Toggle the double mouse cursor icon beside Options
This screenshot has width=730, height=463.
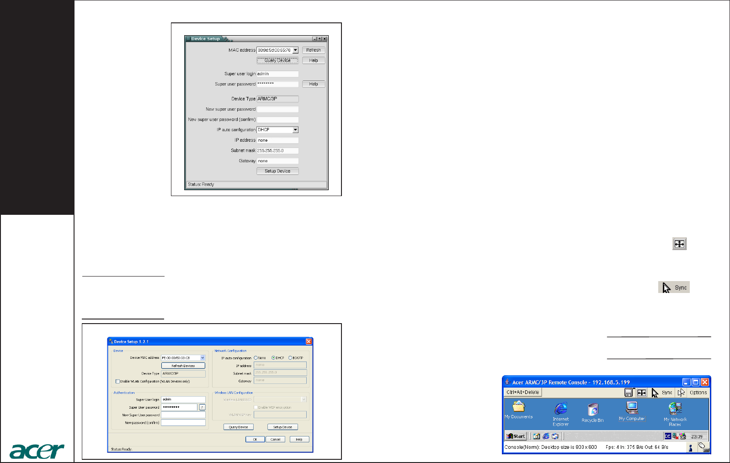681,393
